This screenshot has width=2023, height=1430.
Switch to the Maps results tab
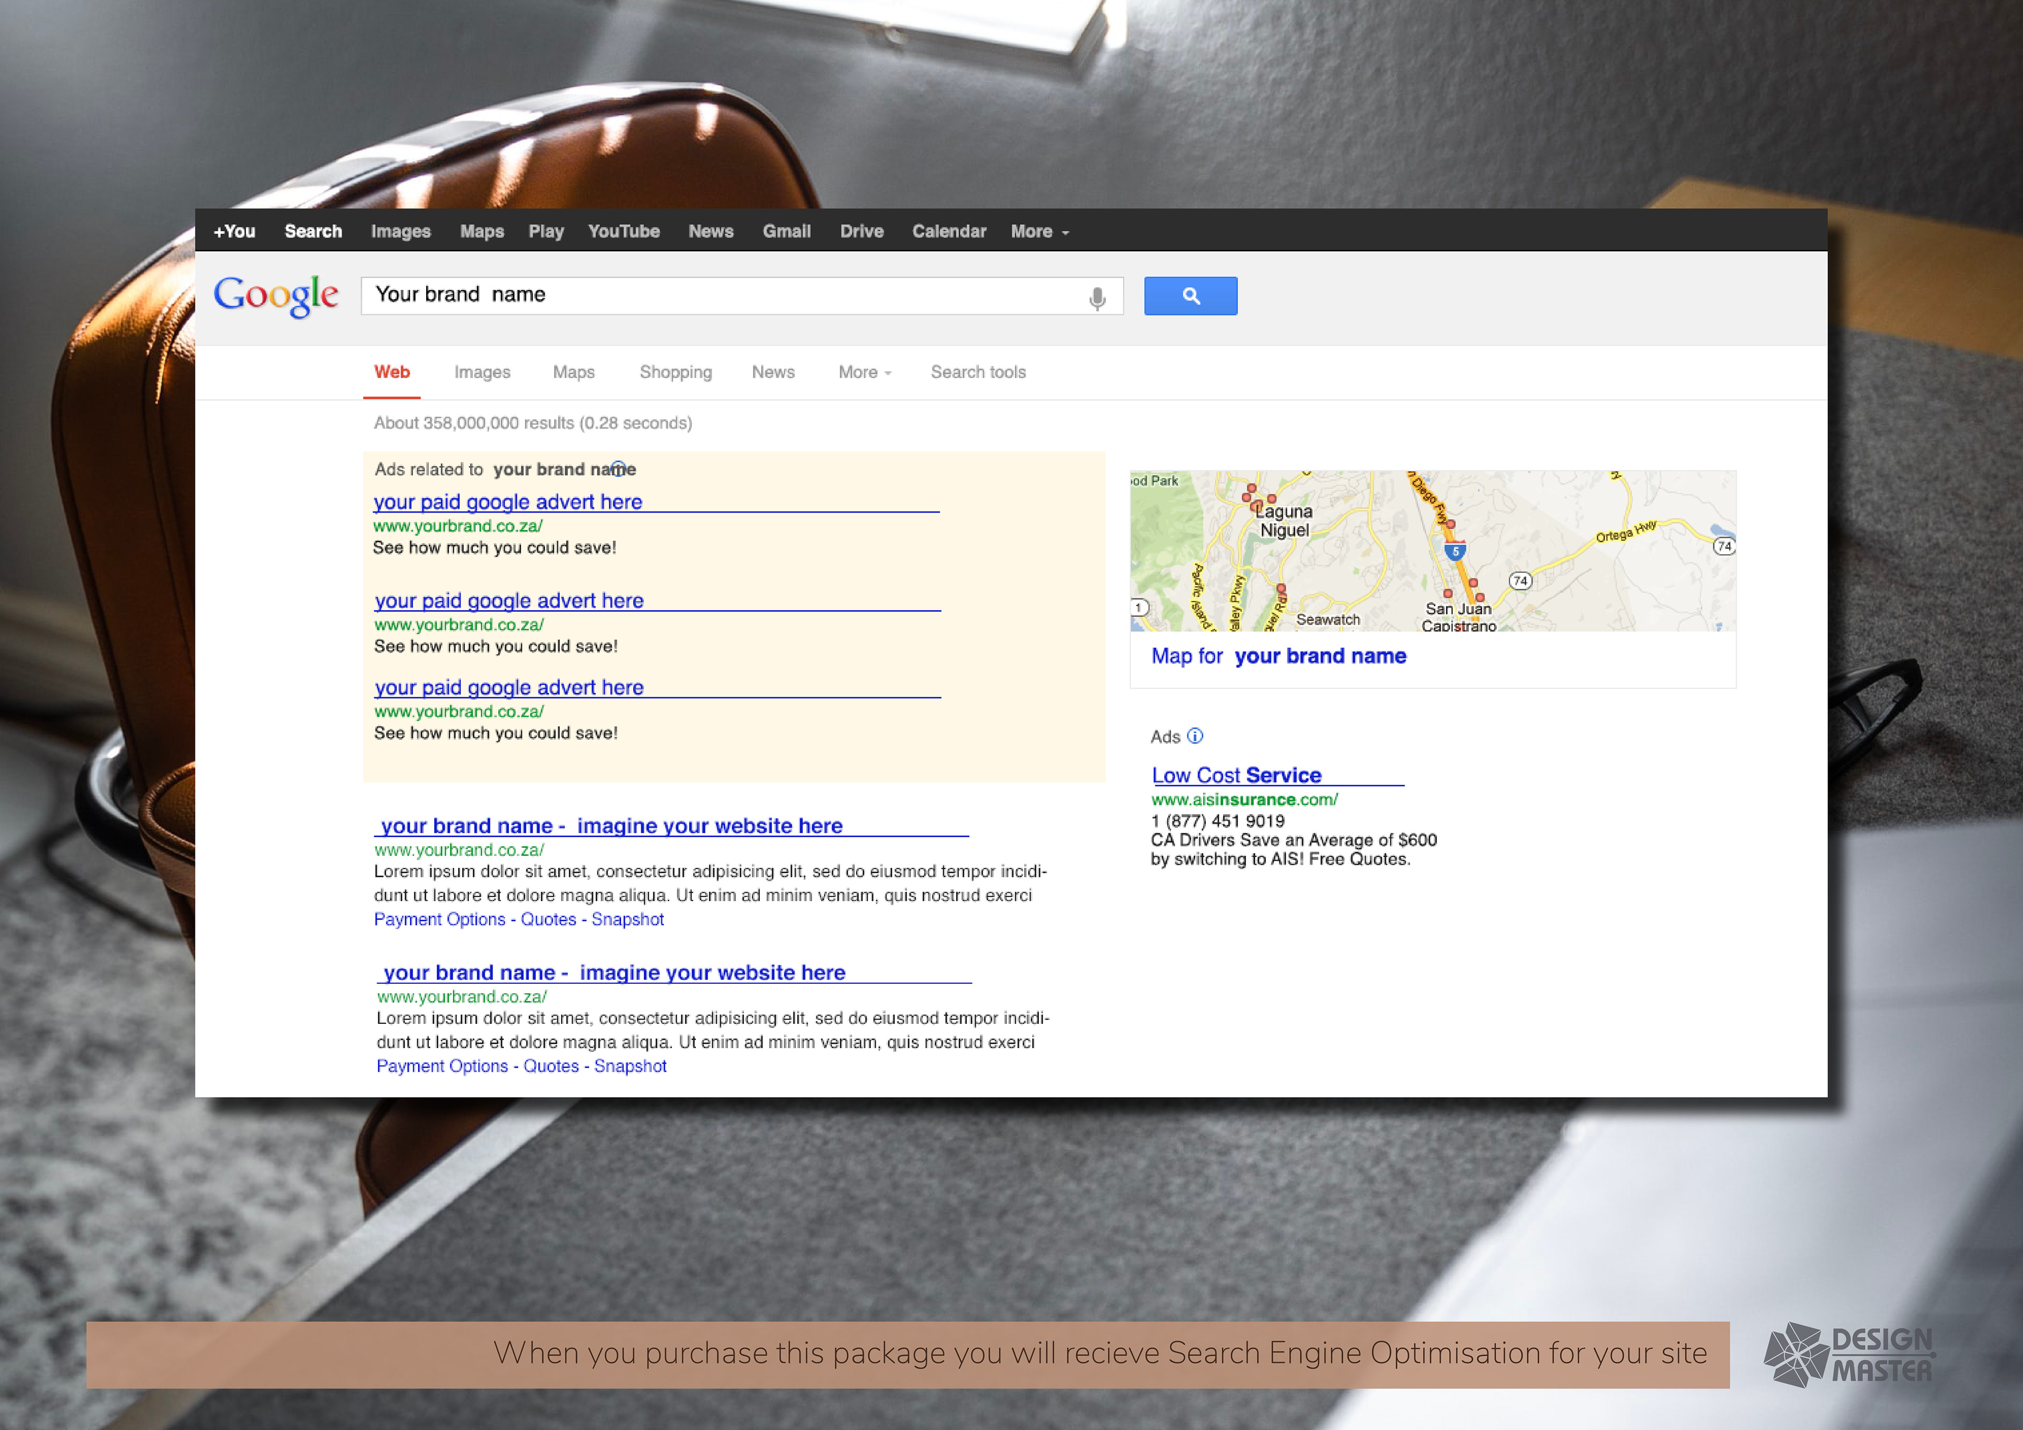click(x=574, y=373)
